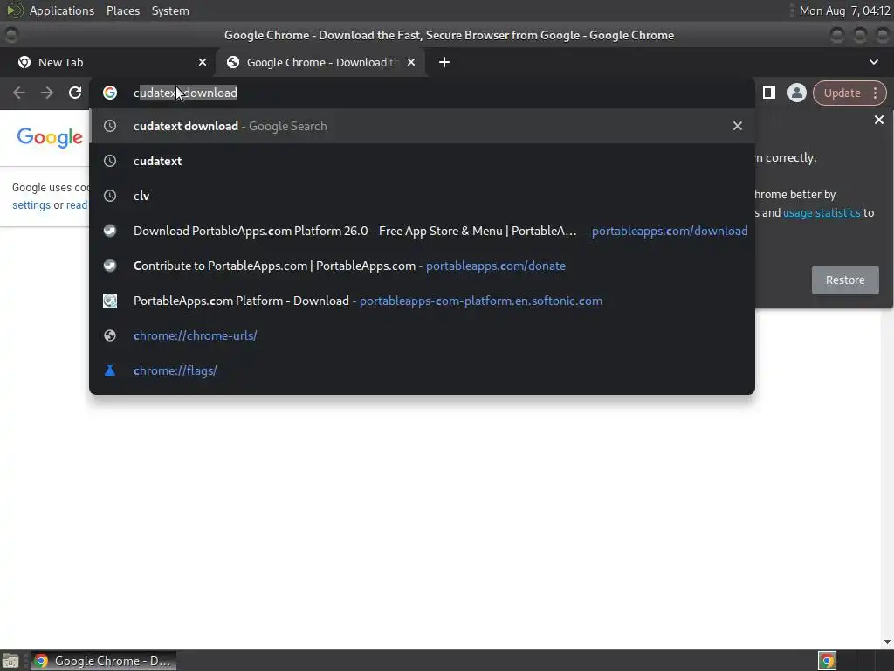894x671 pixels.
Task: Close the New Tab tab
Action: coord(203,62)
